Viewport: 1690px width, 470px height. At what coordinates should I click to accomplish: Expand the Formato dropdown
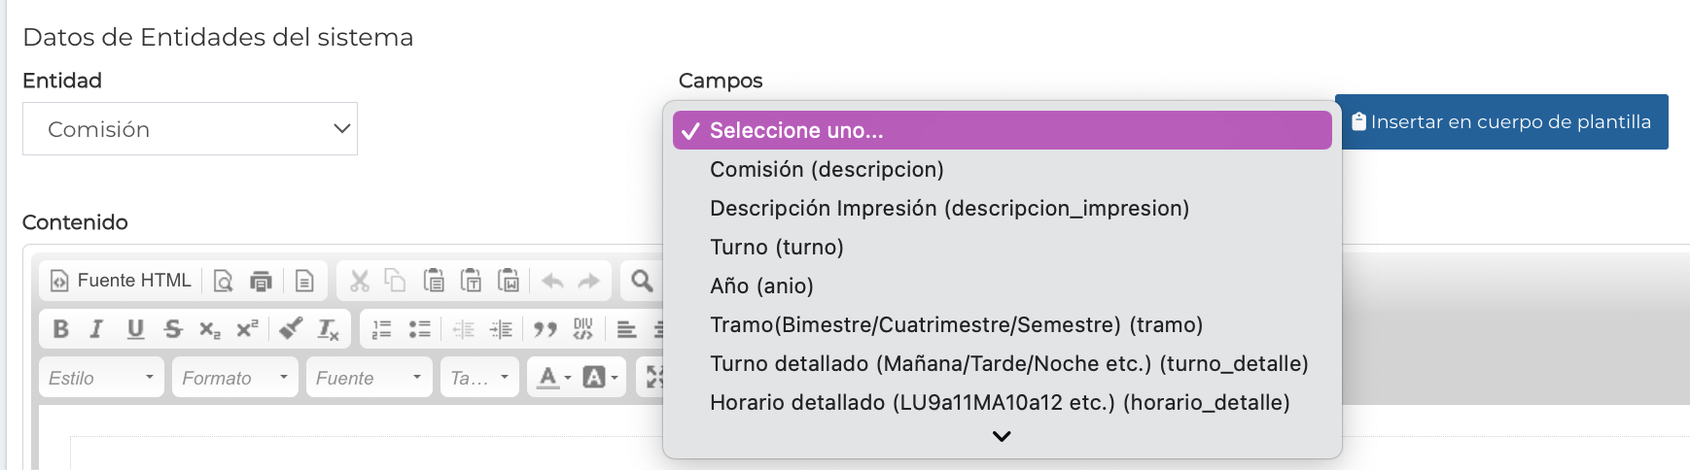point(234,378)
